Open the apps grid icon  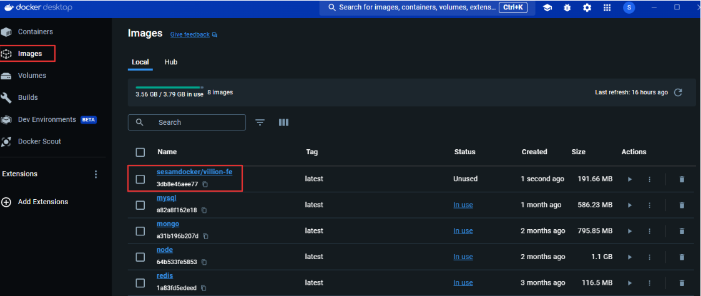tap(607, 7)
